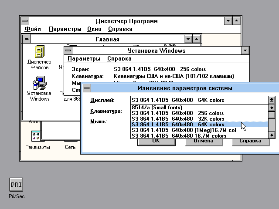Maximize the Диспетчер Программ window
Viewport: 279px width, 209px height.
236,21
